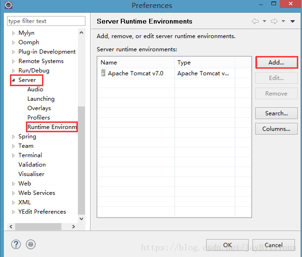This screenshot has width=302, height=257.
Task: Expand the Plug-in Development node
Action: coord(13,52)
